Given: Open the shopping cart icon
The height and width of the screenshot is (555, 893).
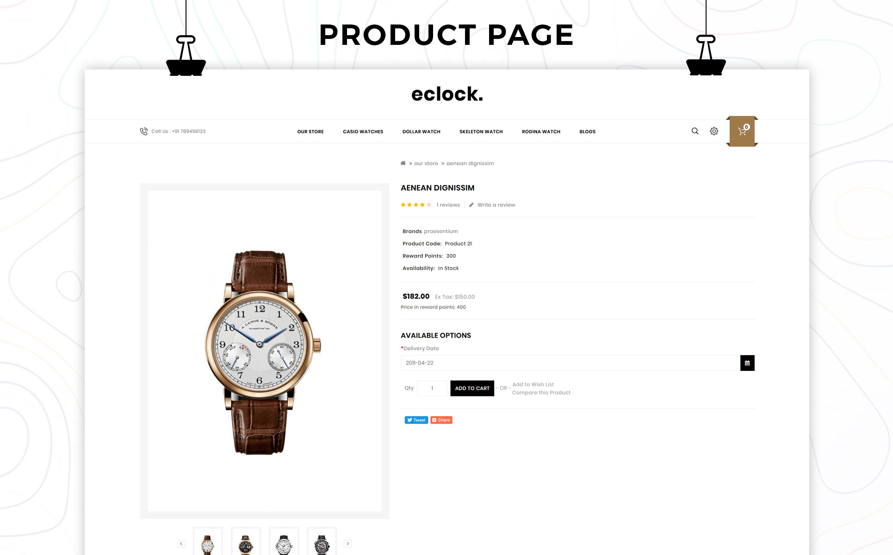Looking at the screenshot, I should pos(742,131).
